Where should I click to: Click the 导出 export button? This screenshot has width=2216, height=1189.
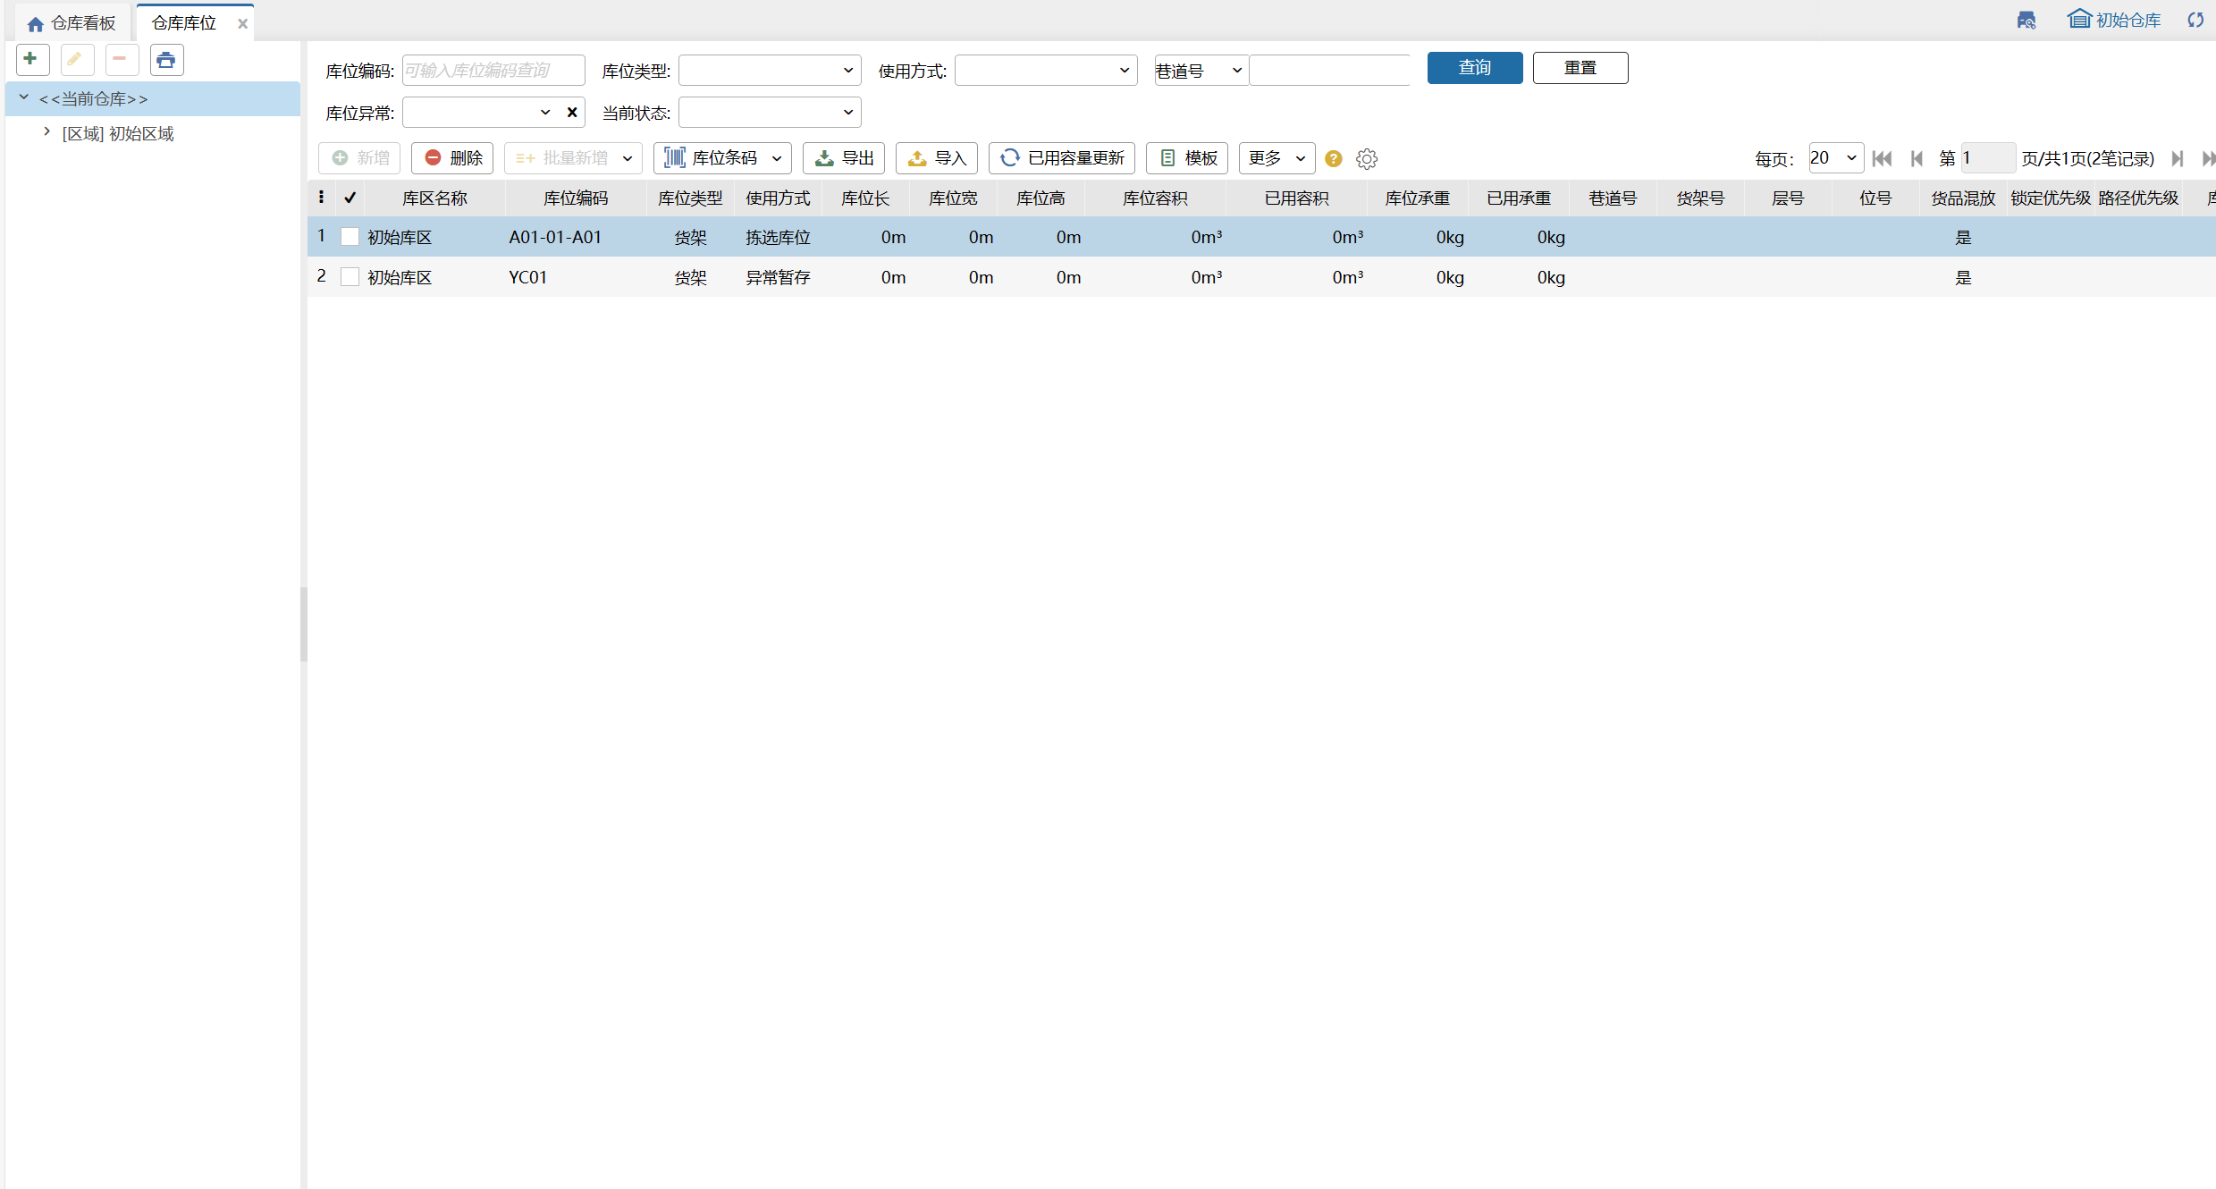[844, 158]
